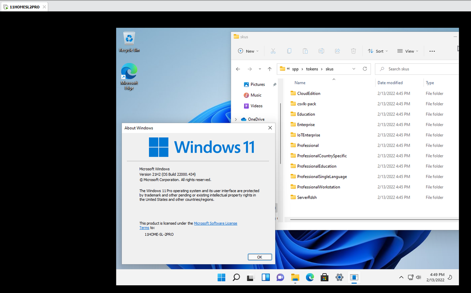
Task: Open the Recycle Bin desktop icon
Action: click(x=129, y=42)
